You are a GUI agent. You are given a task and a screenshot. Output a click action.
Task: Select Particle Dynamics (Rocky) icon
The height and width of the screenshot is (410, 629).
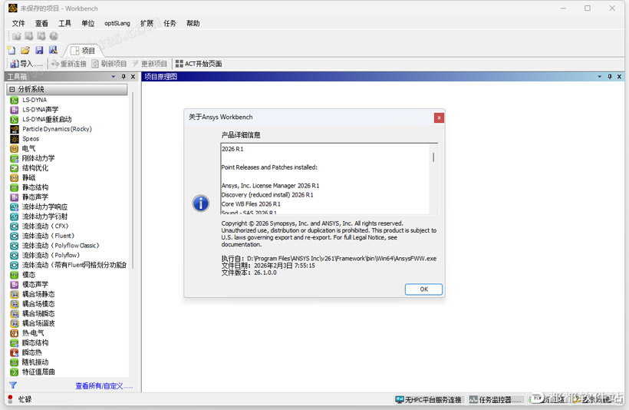click(14, 129)
